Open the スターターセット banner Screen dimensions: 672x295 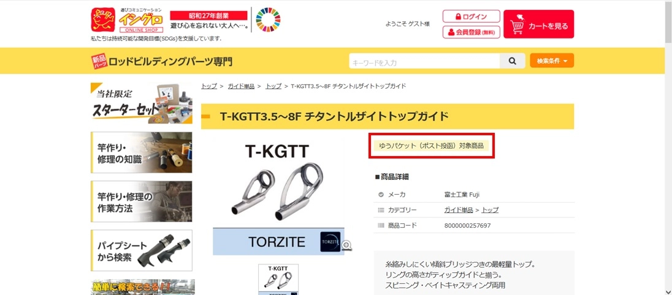142,103
